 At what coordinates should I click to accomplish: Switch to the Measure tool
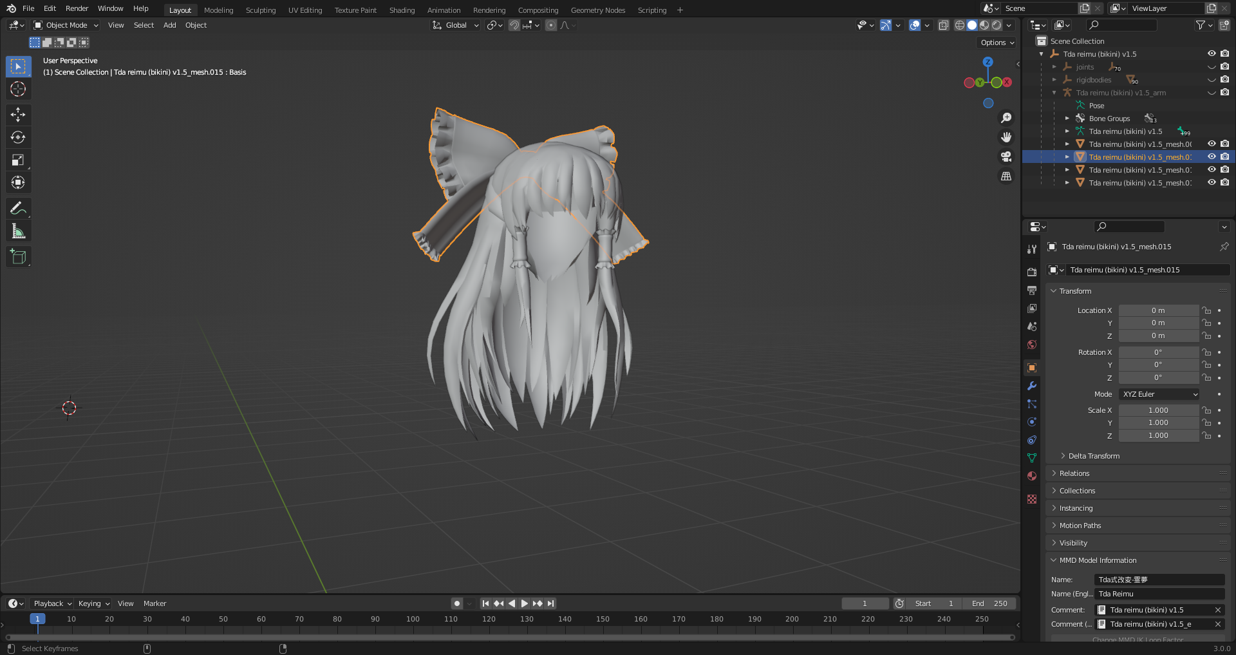(x=18, y=230)
